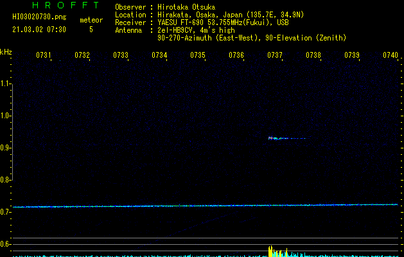The height and width of the screenshot is (257, 404).
Task: Click the 0738 time marker
Action: 313,55
